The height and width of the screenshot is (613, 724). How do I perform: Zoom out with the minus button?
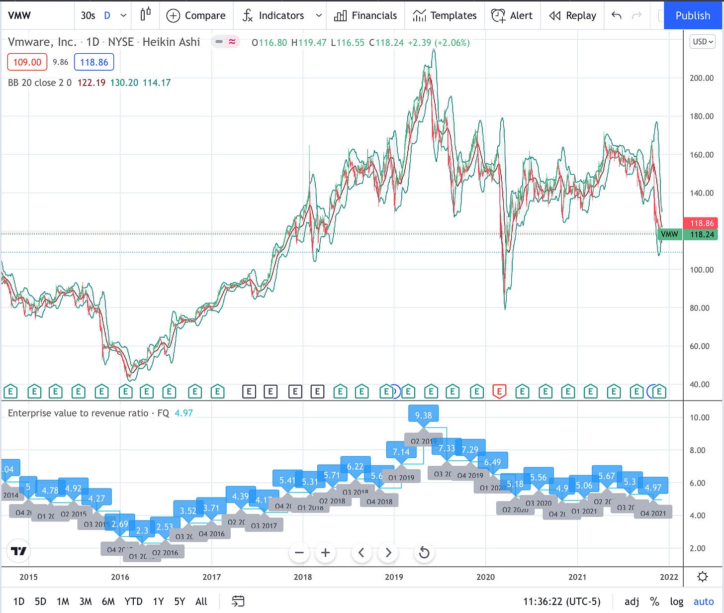tap(299, 553)
